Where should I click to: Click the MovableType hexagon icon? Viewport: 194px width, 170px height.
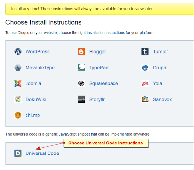tap(18, 68)
